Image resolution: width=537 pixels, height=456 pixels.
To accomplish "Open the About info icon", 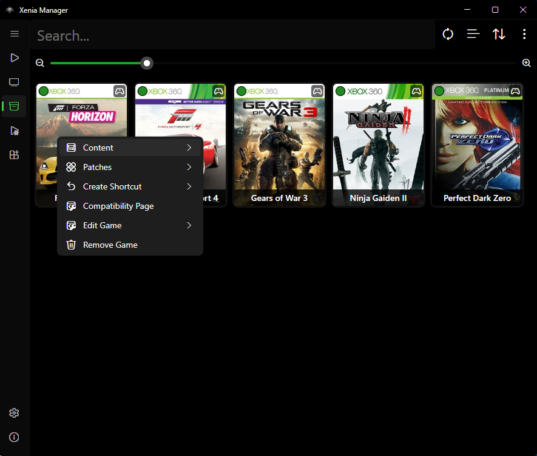I will click(x=14, y=437).
